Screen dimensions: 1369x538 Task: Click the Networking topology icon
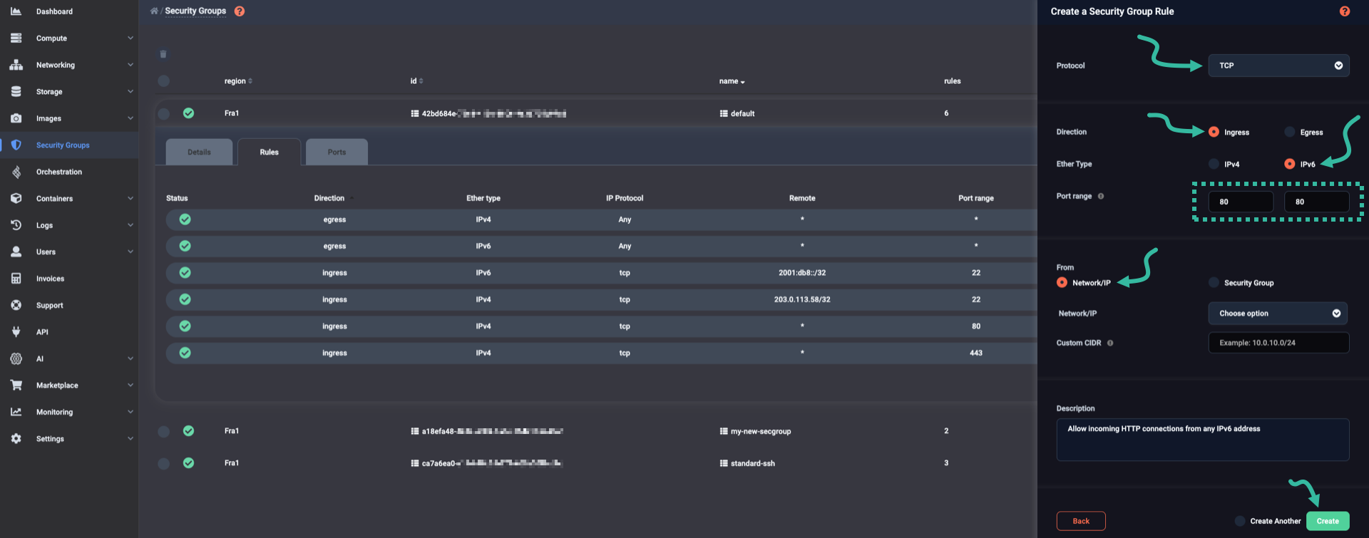pyautogui.click(x=16, y=65)
